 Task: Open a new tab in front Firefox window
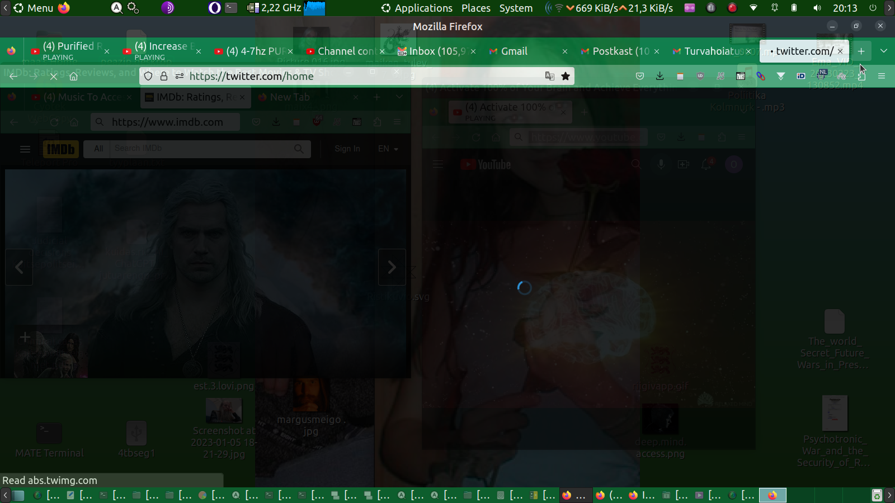[x=861, y=51]
